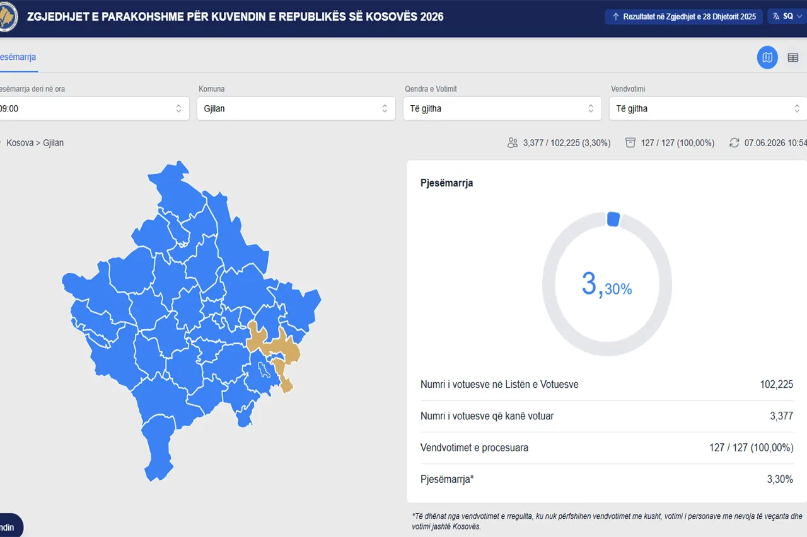Screen dimensions: 807x537
Task: Click the 07.06.2026 update timestamp
Action: point(775,143)
